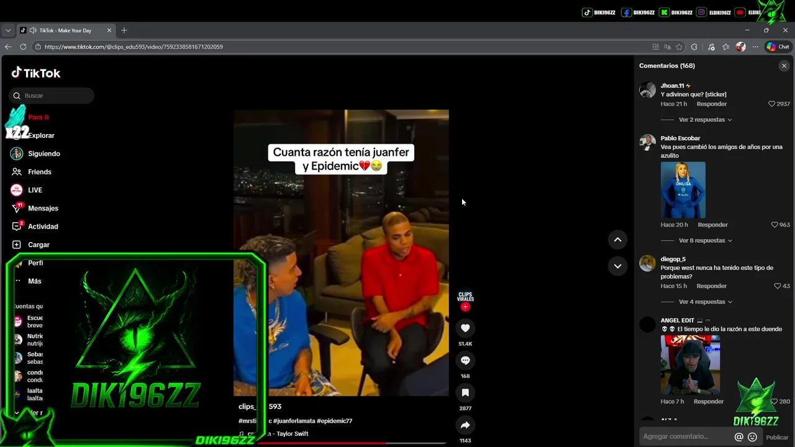Follow Clips Virales with the red plus

(465, 307)
